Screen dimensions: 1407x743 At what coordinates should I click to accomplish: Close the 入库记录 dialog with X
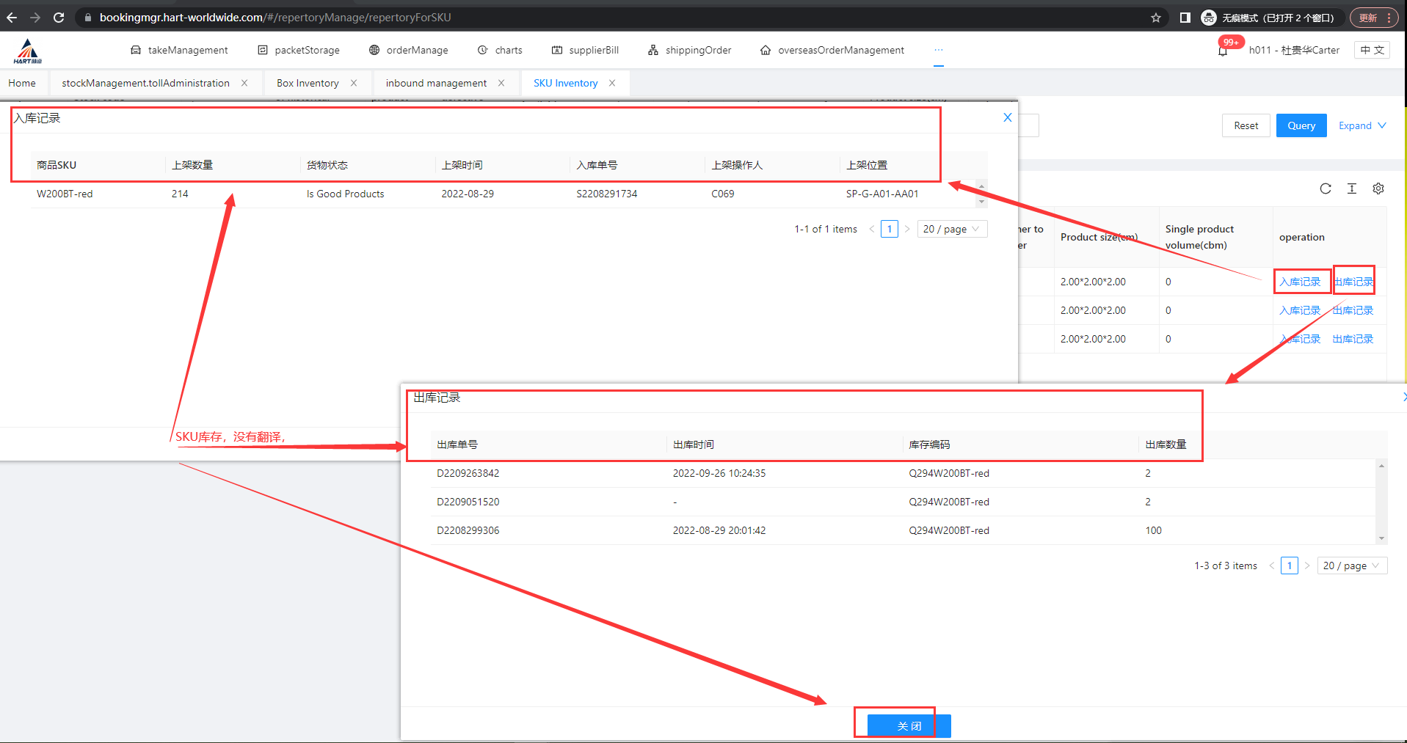1007,117
